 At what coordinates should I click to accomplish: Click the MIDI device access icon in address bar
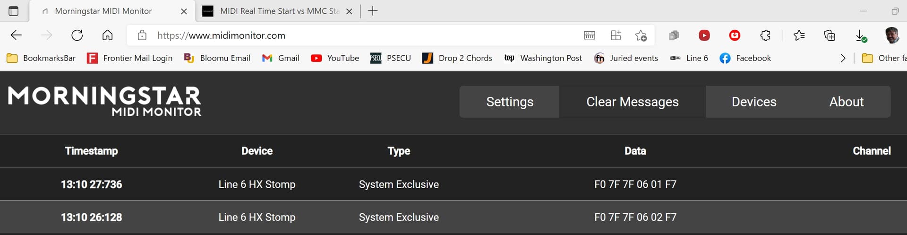(x=589, y=35)
